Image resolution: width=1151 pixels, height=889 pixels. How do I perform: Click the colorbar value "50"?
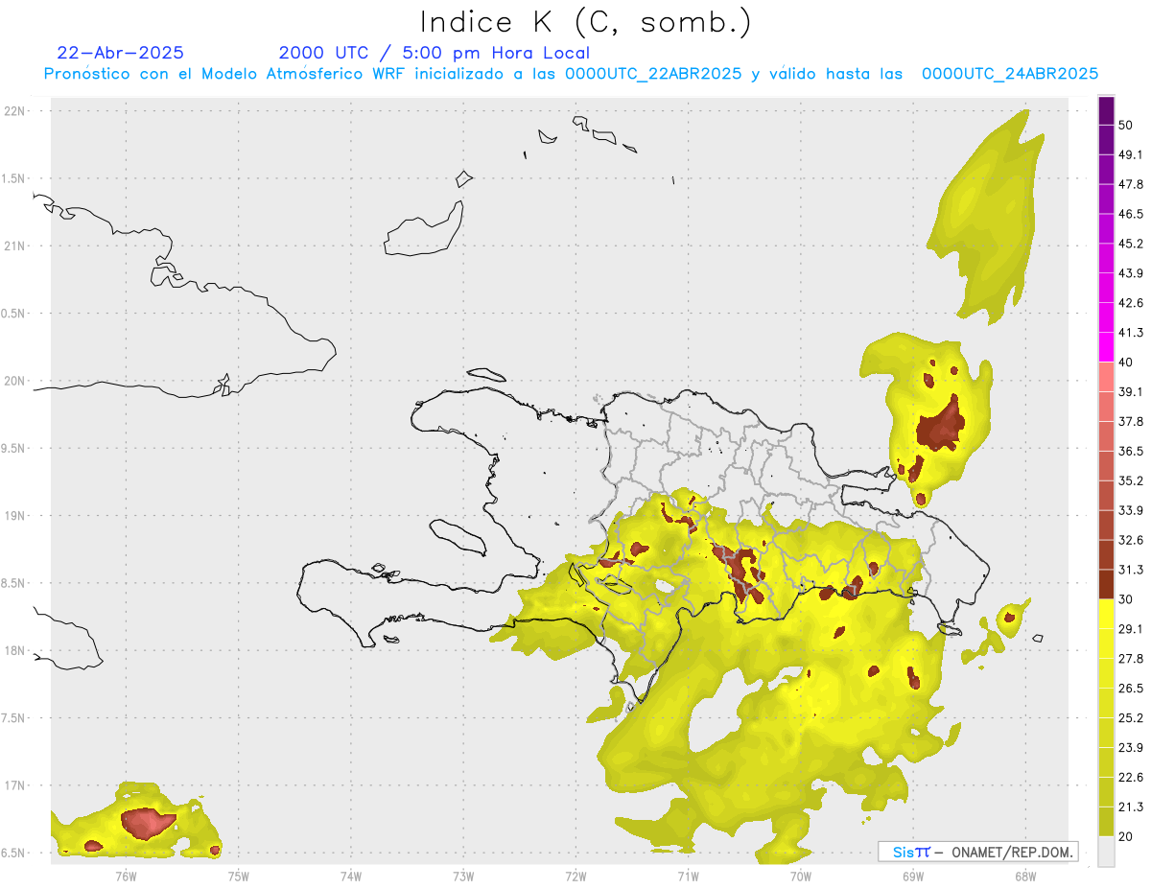pyautogui.click(x=1126, y=125)
